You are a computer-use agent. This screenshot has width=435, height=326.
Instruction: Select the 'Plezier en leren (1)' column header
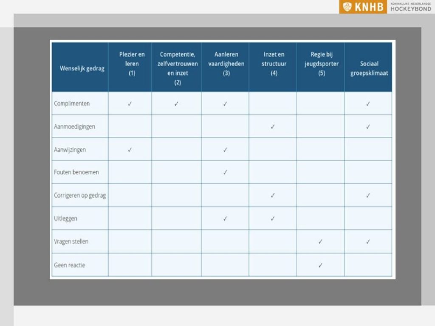[x=132, y=64]
